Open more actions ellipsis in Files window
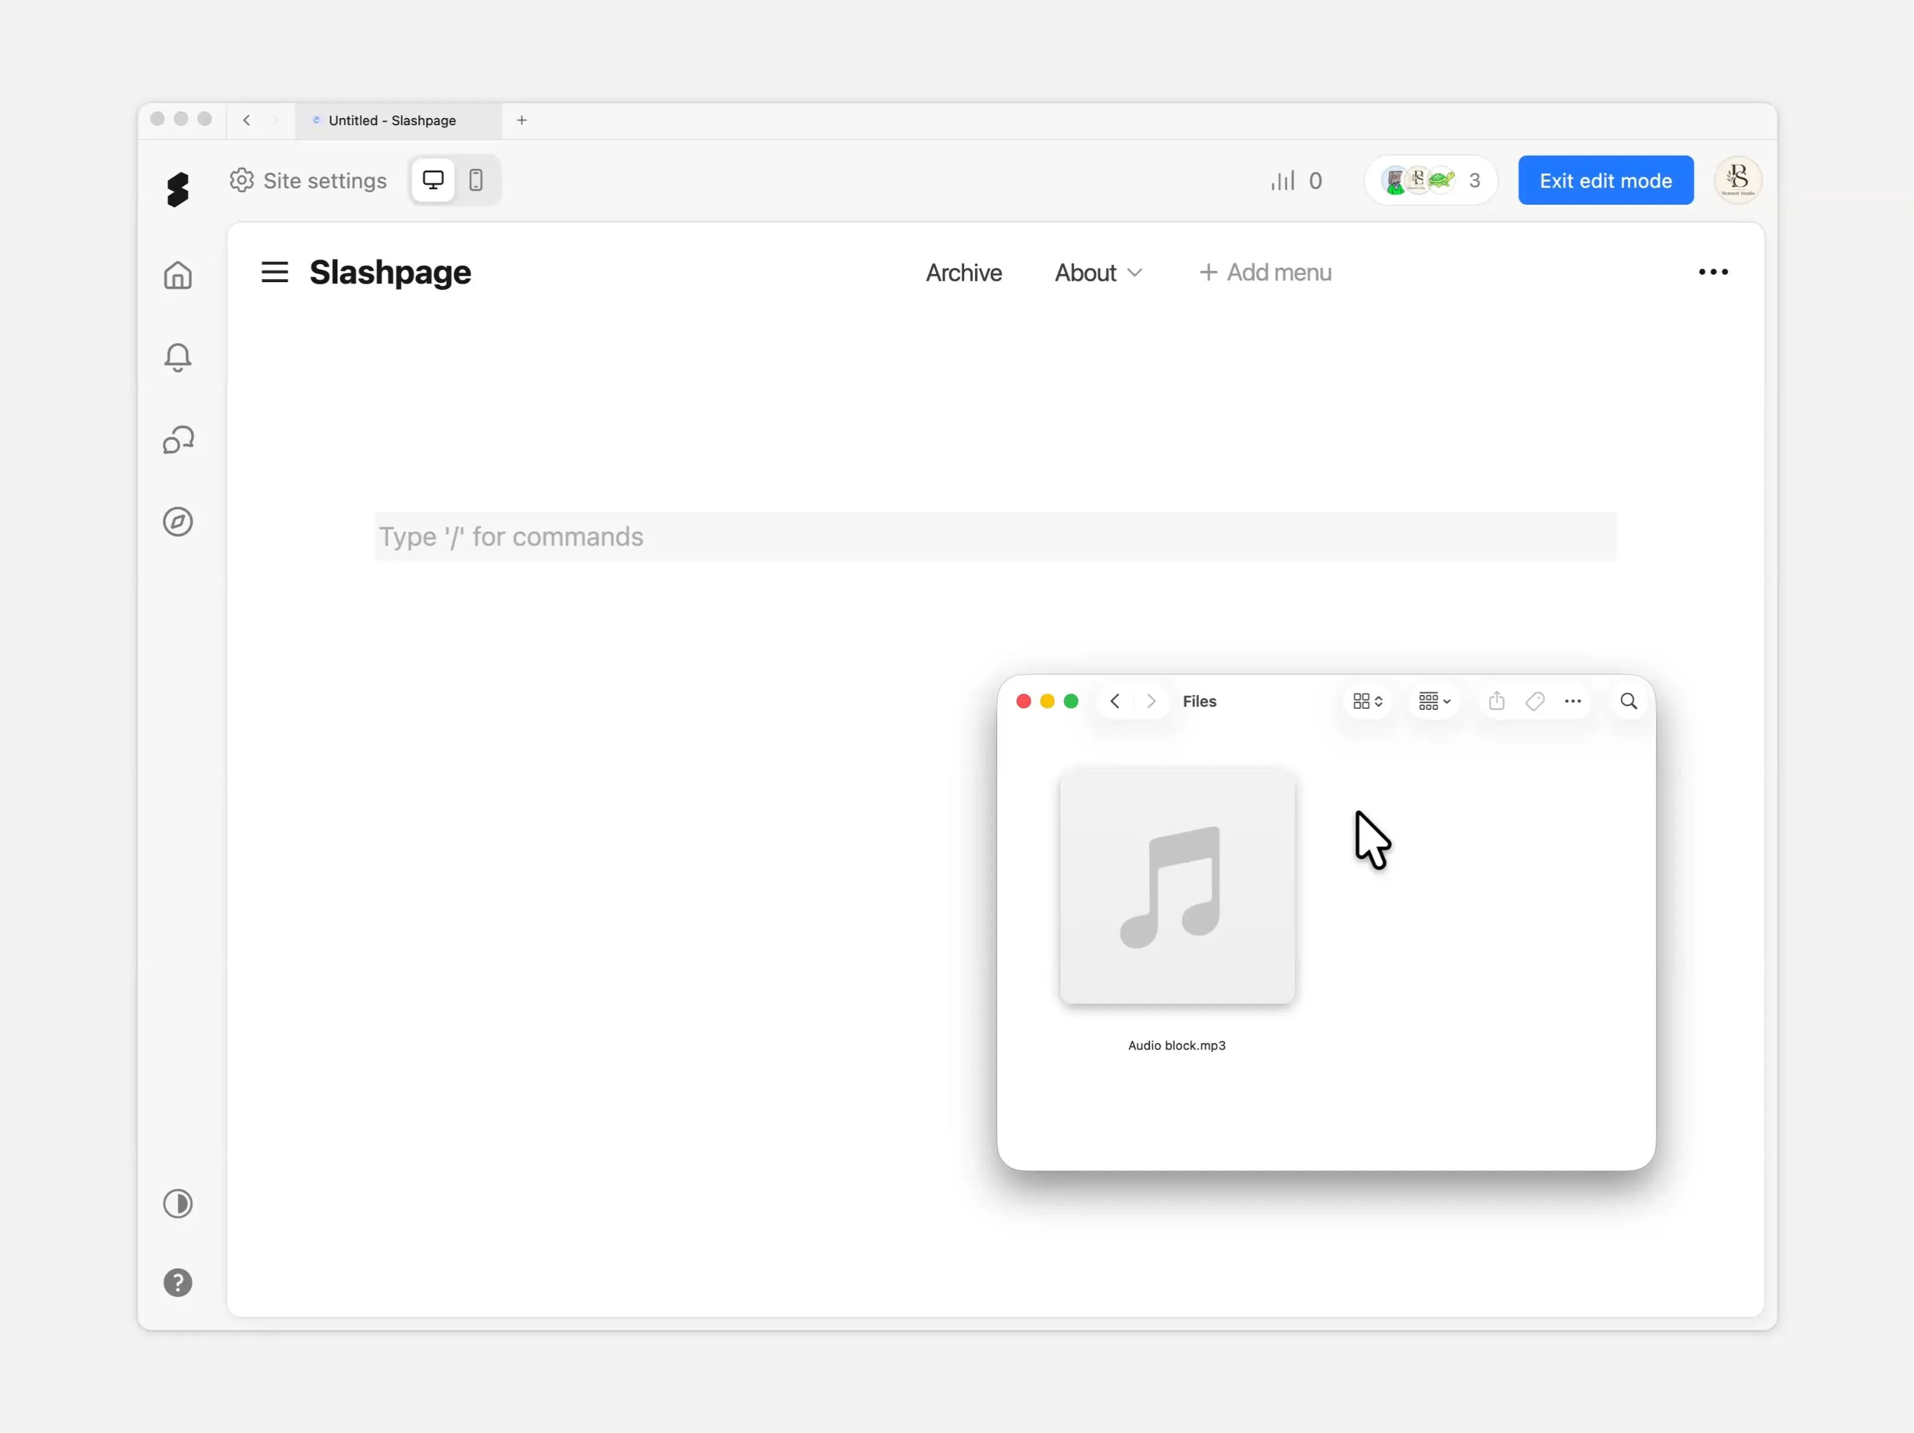Screen dimensions: 1914x1433 1573,702
